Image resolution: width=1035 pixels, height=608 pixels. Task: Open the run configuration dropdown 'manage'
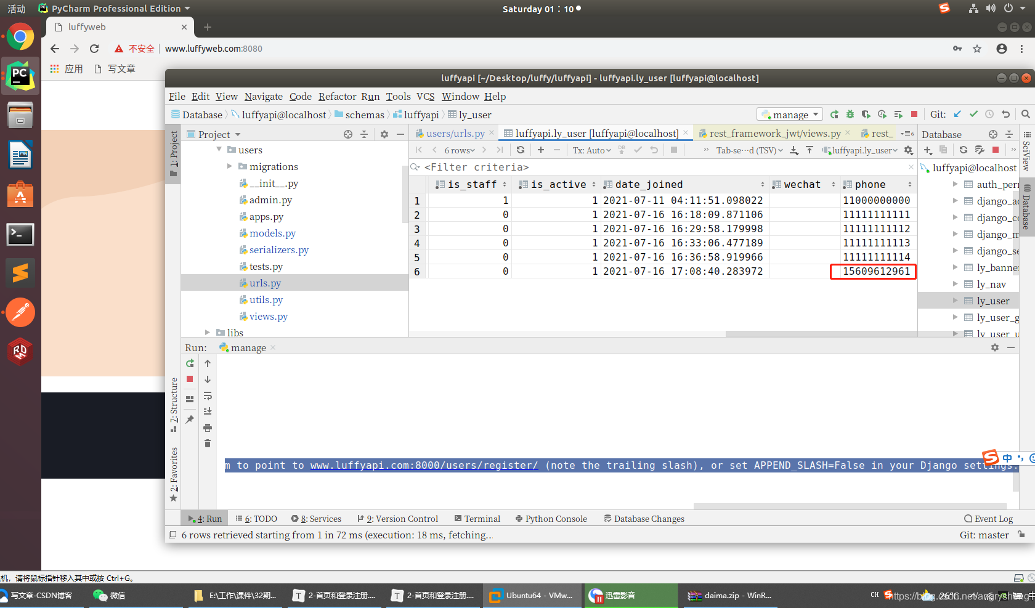790,115
